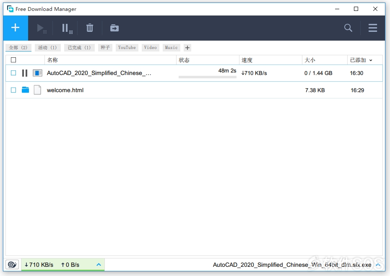
Task: Pause the AutoCAD download
Action: [x=25, y=73]
